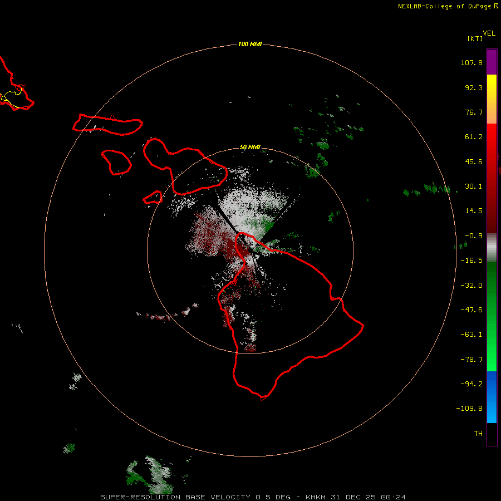Click the -16.5 velocity scale value
The image size is (501, 501).
pyautogui.click(x=471, y=261)
